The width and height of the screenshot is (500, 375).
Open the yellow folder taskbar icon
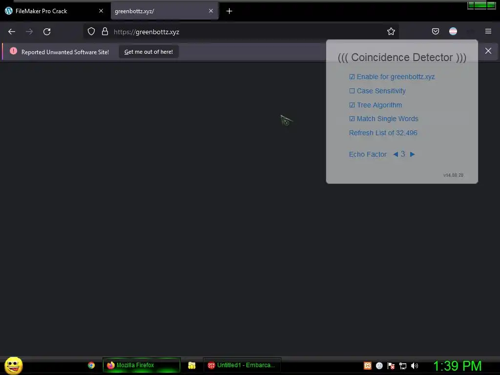[x=191, y=365]
